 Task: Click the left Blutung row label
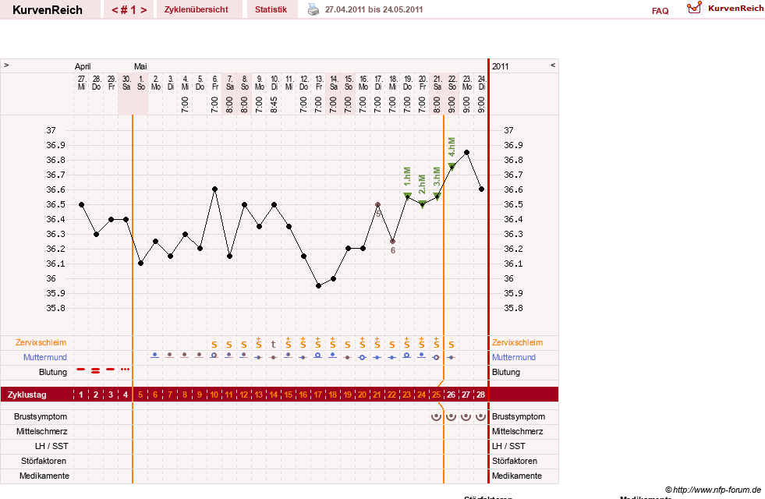(x=53, y=372)
